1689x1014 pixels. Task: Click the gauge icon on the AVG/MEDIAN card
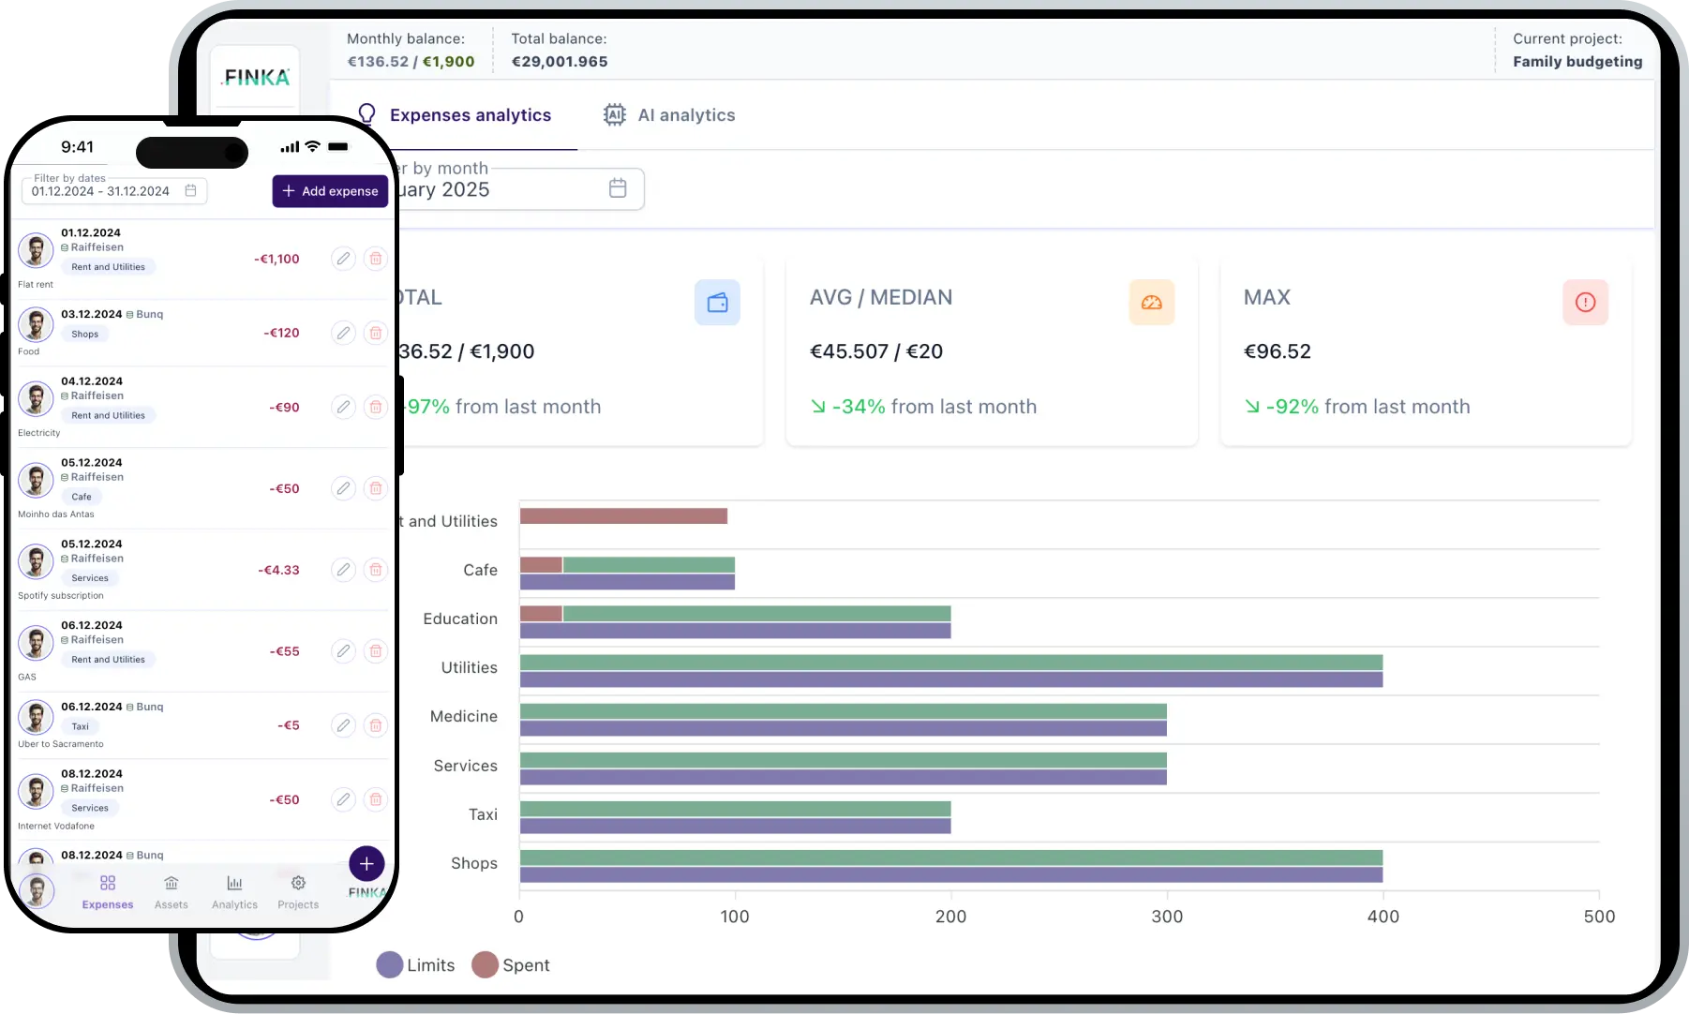1151,302
